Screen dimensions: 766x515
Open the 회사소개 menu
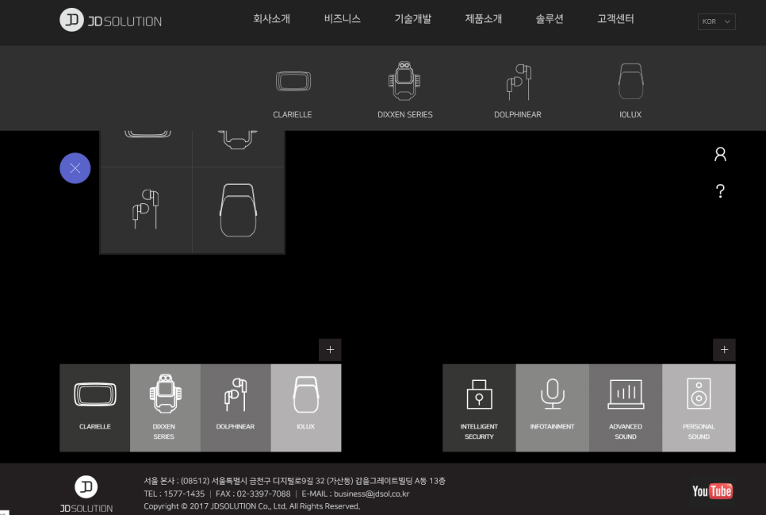(x=272, y=19)
